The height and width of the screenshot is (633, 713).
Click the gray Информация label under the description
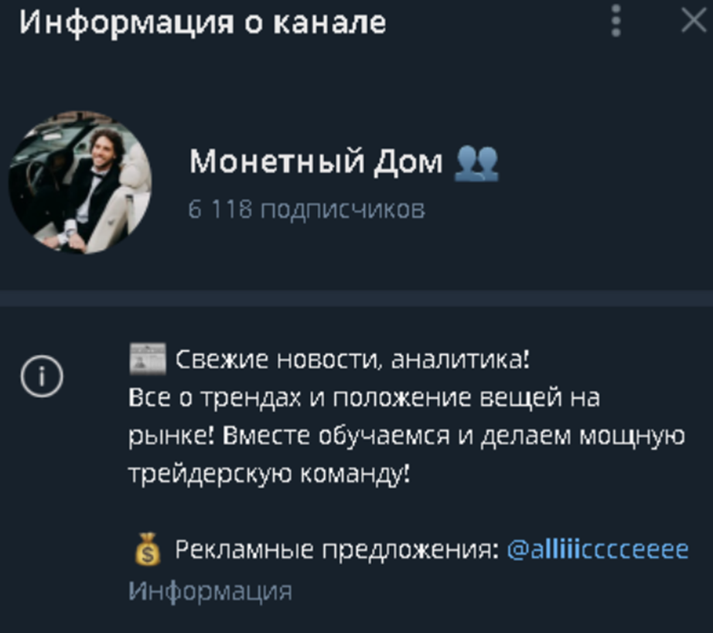210,591
